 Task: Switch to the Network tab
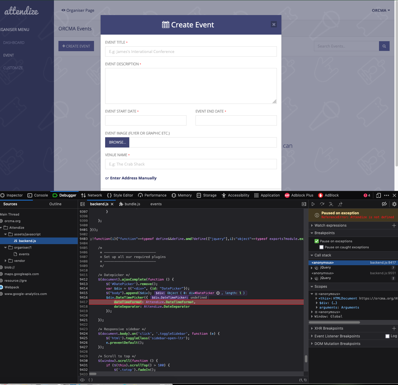coord(92,195)
